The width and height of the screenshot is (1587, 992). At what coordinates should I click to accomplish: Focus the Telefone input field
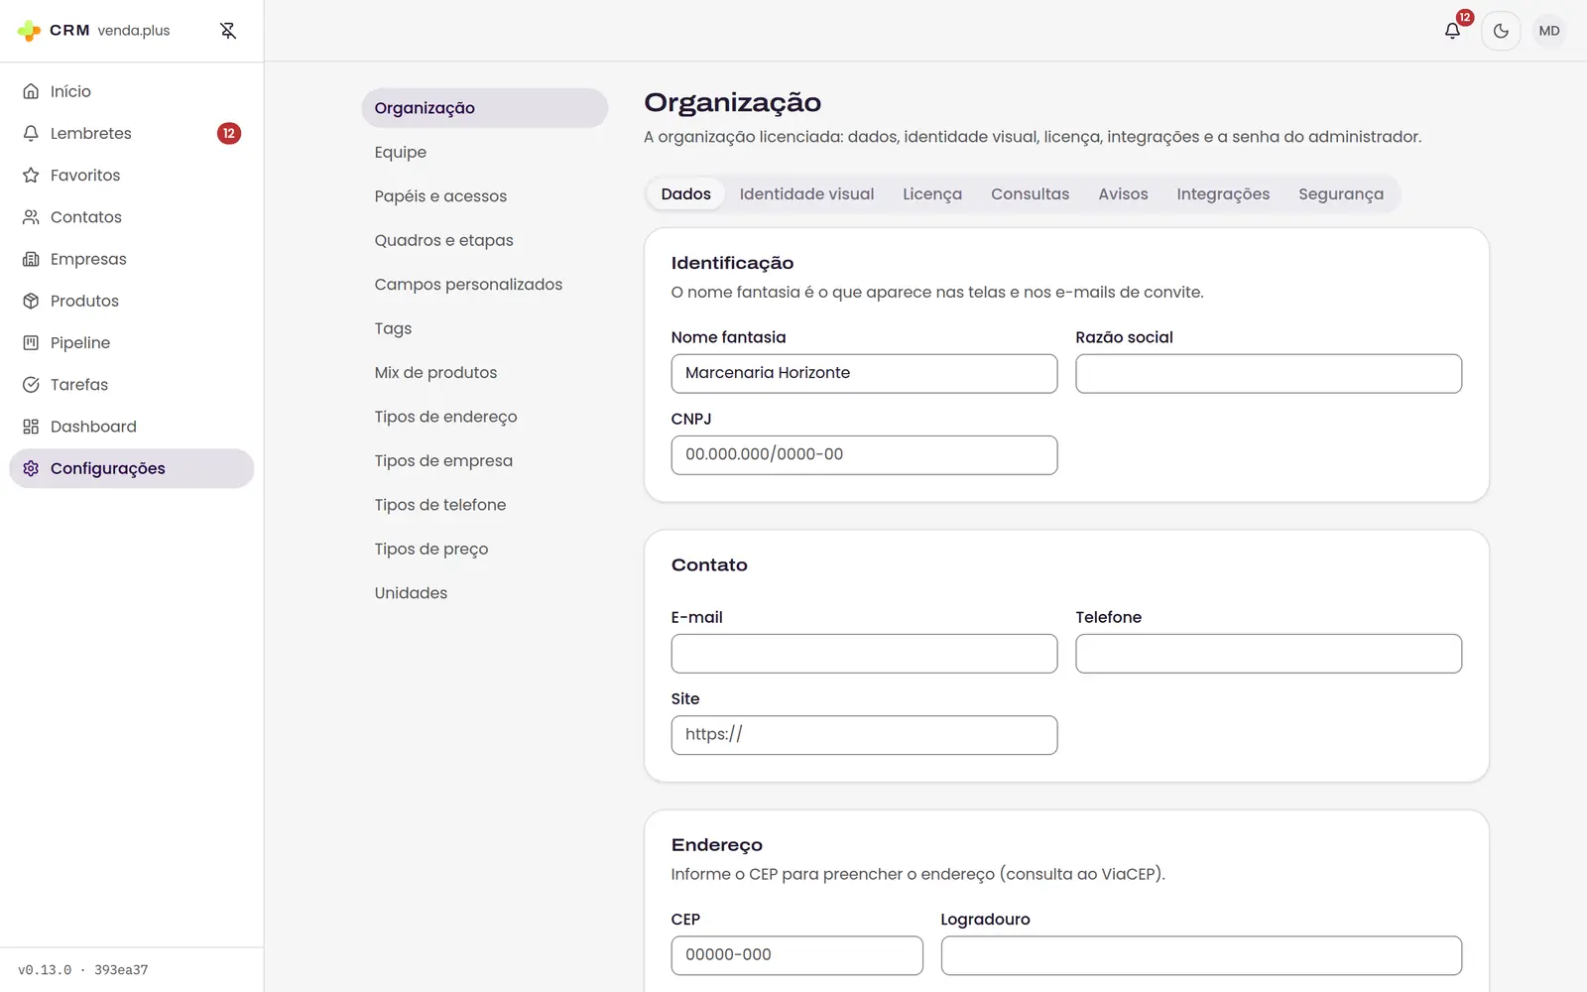[x=1269, y=654]
